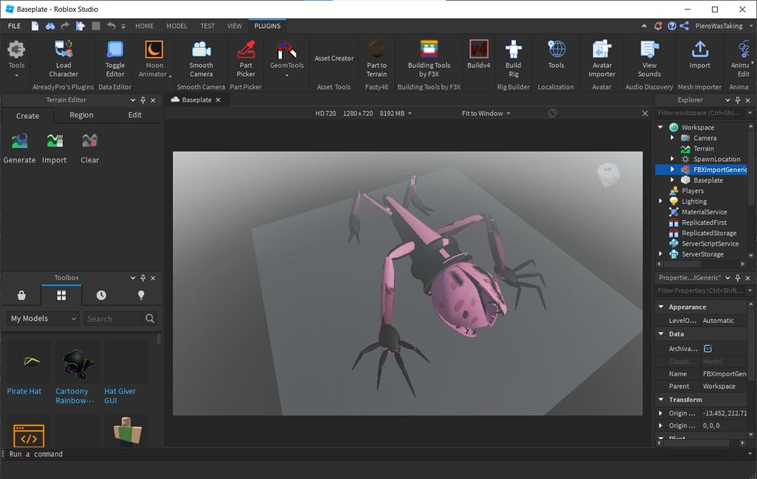Open the FILE menu
757x479 pixels.
point(15,26)
